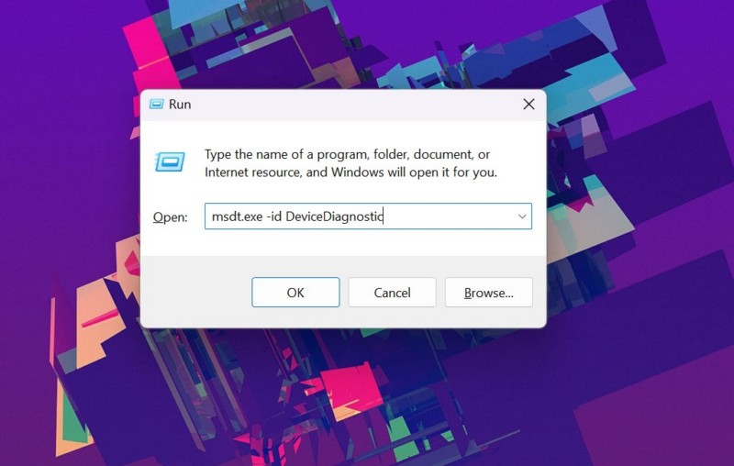This screenshot has height=466, width=734.
Task: Expand the Open command history dropdown
Action: click(x=522, y=216)
